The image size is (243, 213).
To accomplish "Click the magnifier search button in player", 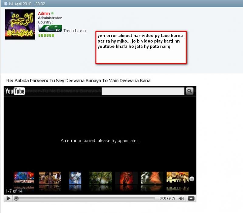I will 189,91.
